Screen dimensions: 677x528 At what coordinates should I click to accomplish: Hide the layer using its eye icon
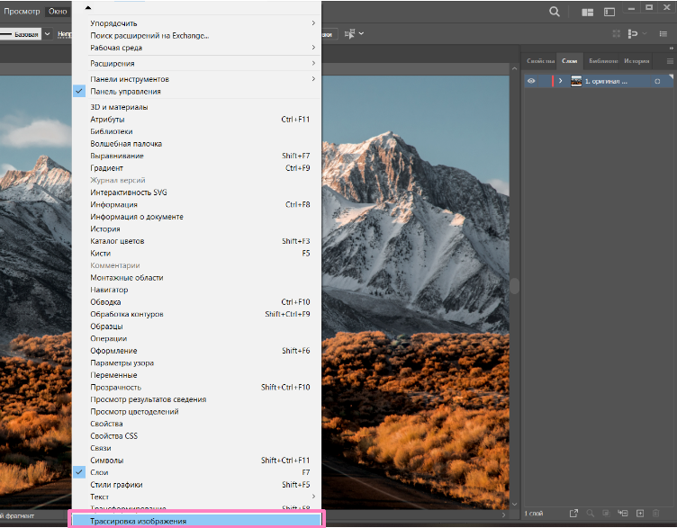tap(531, 81)
